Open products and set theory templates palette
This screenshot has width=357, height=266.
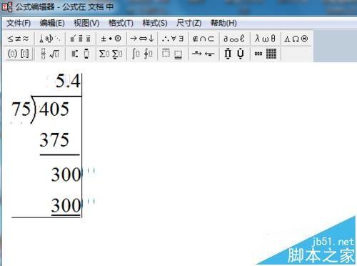(234, 54)
